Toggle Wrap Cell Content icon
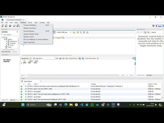This screenshot has height=123, width=164. point(98,58)
